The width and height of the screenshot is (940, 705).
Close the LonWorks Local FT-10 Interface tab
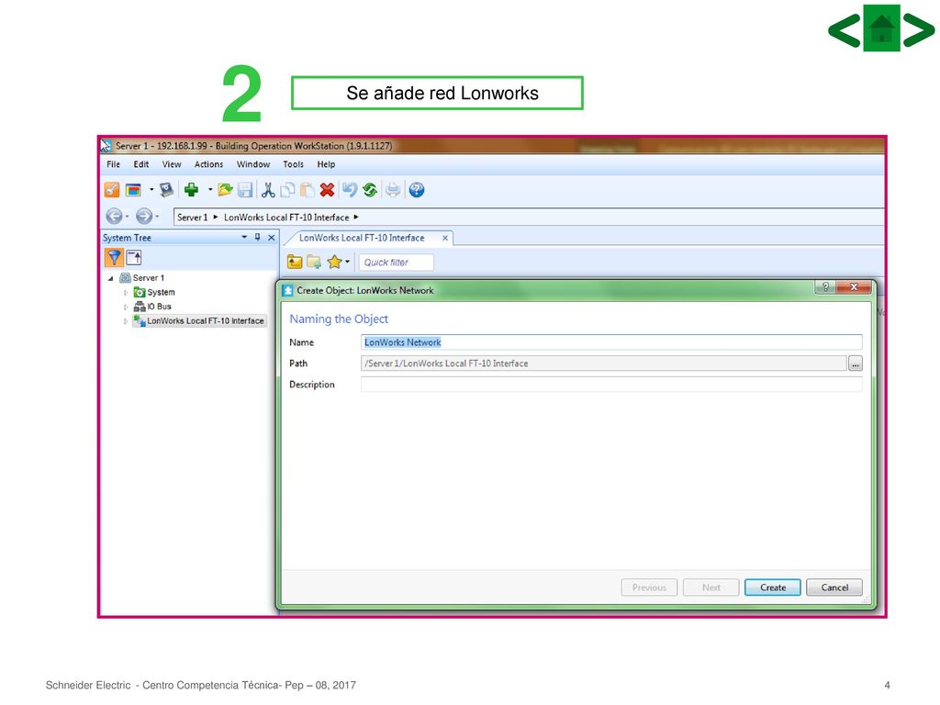coord(445,238)
